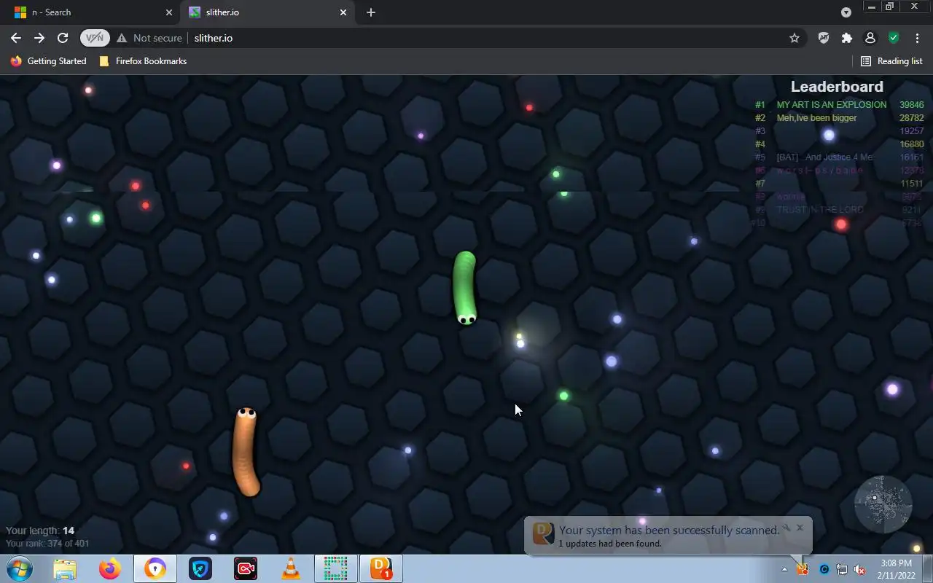Select the slither.io tab
933x583 pixels.
[x=266, y=12]
